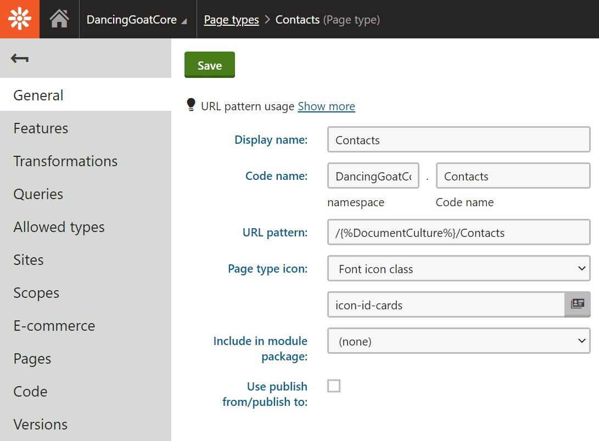Open the Page type icon dropdown
This screenshot has width=599, height=441.
tap(459, 269)
